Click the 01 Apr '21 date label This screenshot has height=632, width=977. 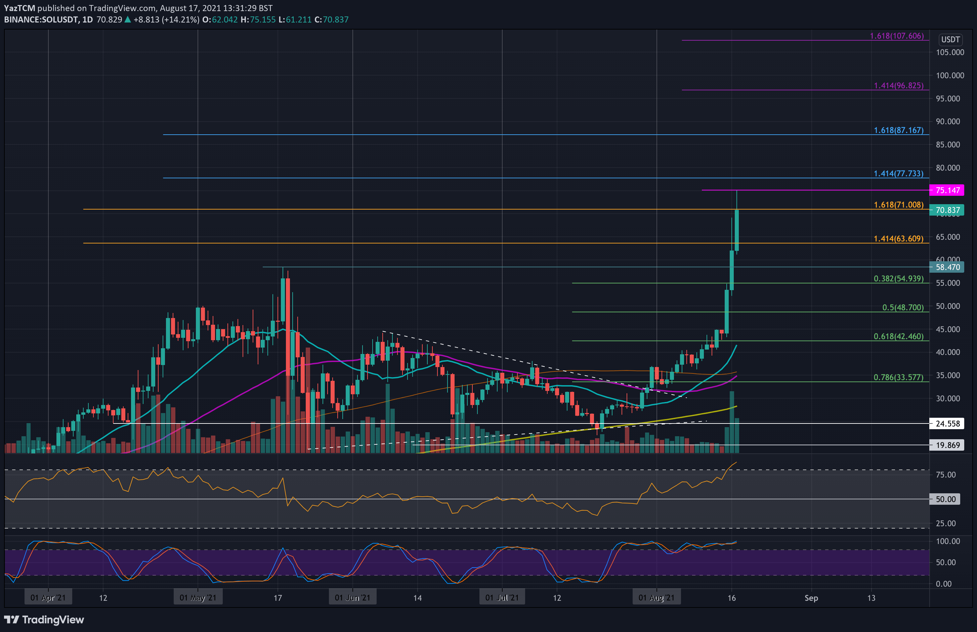48,597
